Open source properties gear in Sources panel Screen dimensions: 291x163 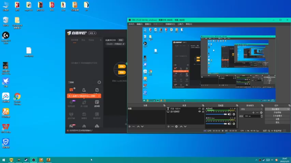[x=176, y=126]
